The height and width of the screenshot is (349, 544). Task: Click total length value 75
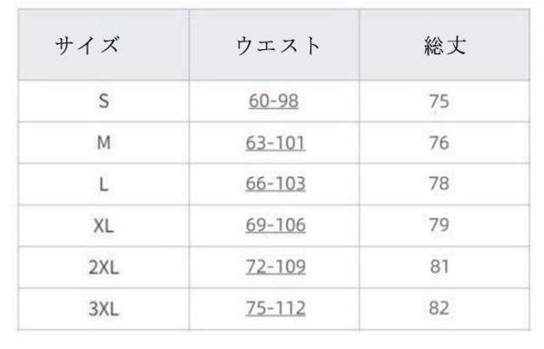439,102
